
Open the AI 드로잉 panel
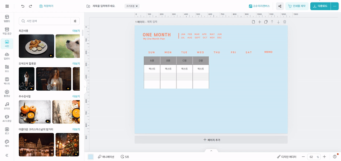(x=7, y=118)
